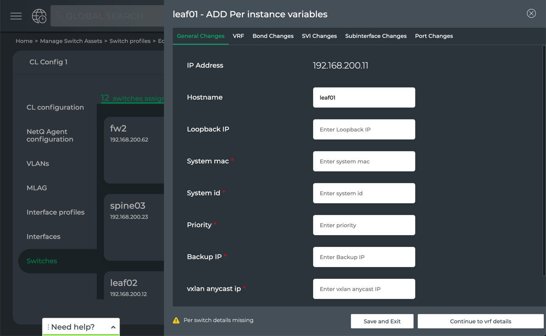
Task: Select the Backup IP input field
Action: [364, 257]
